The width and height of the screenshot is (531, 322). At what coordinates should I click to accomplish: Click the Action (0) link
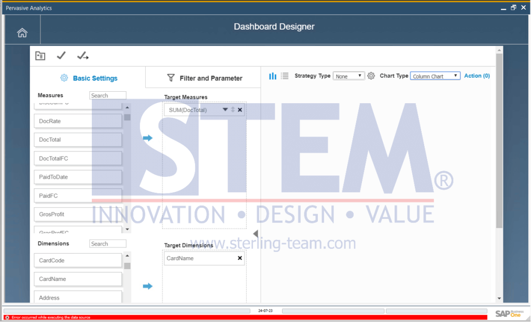(477, 76)
